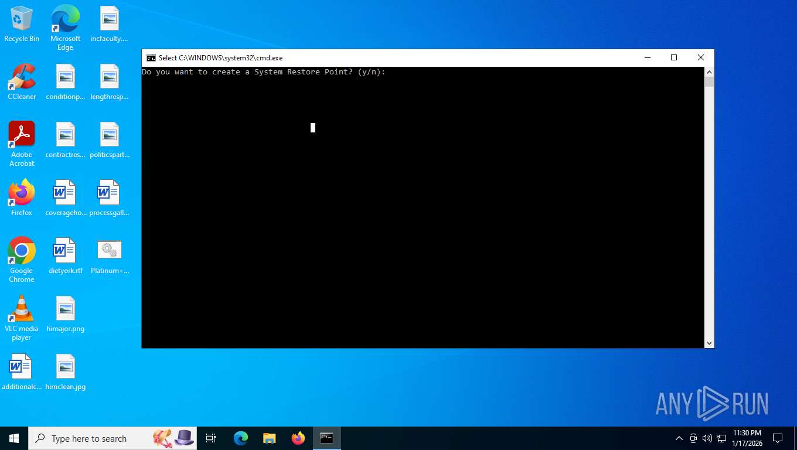The height and width of the screenshot is (450, 797).
Task: Click the Type here to search box
Action: point(113,438)
